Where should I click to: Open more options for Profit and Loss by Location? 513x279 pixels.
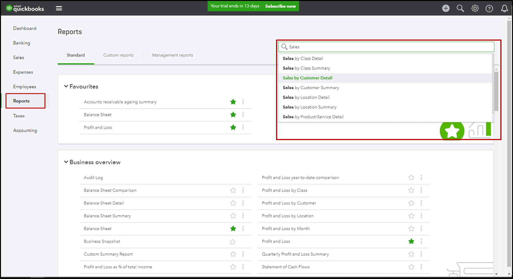coord(421,216)
